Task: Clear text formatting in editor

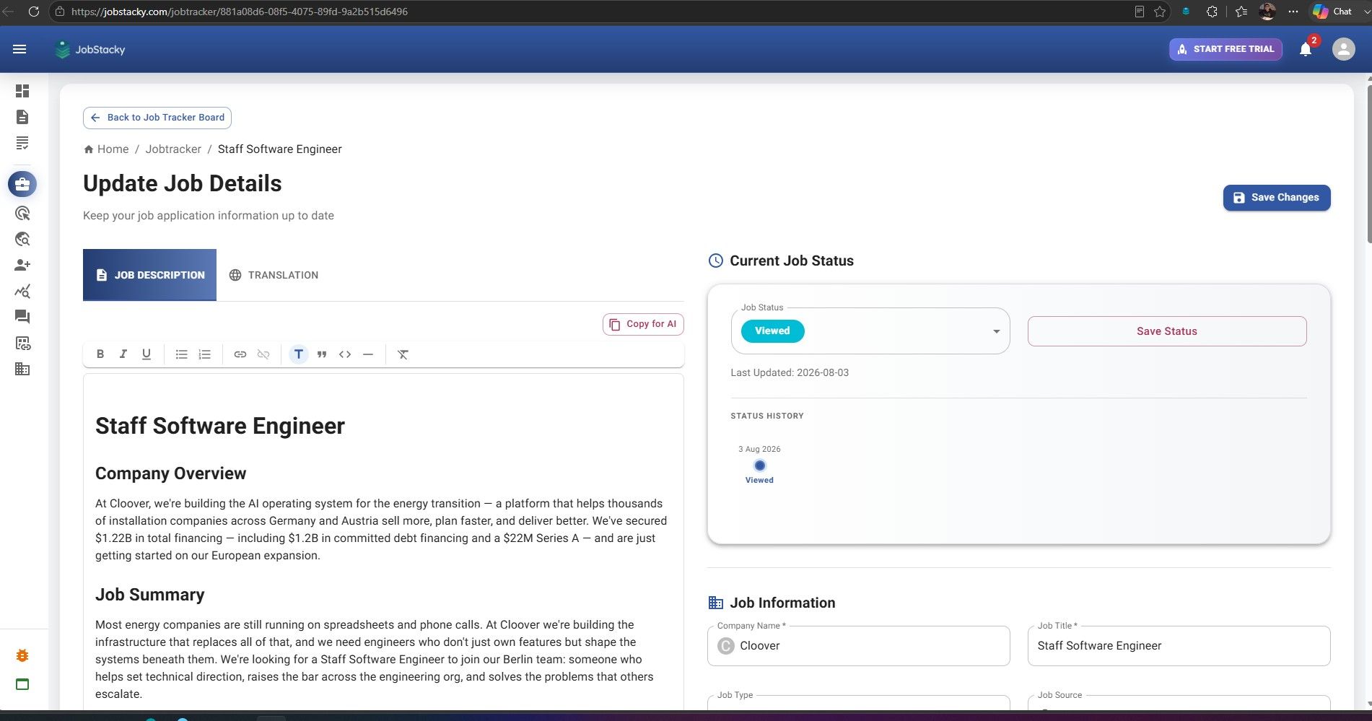Action: [x=403, y=354]
